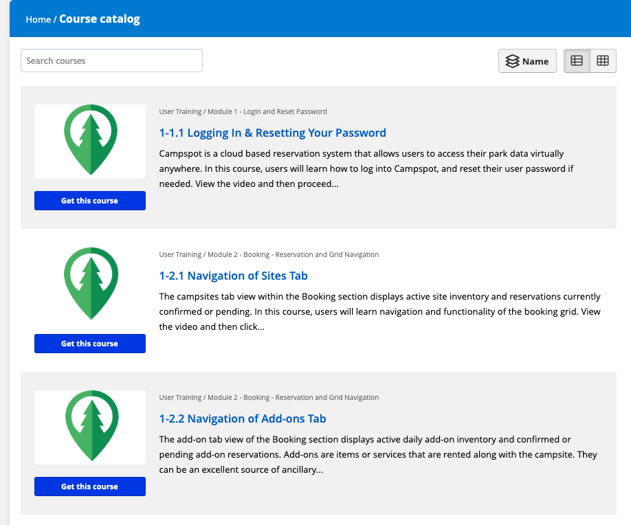Viewport: 631px width, 525px height.
Task: Click the green pin icon for 1-2.1 course
Action: (89, 283)
